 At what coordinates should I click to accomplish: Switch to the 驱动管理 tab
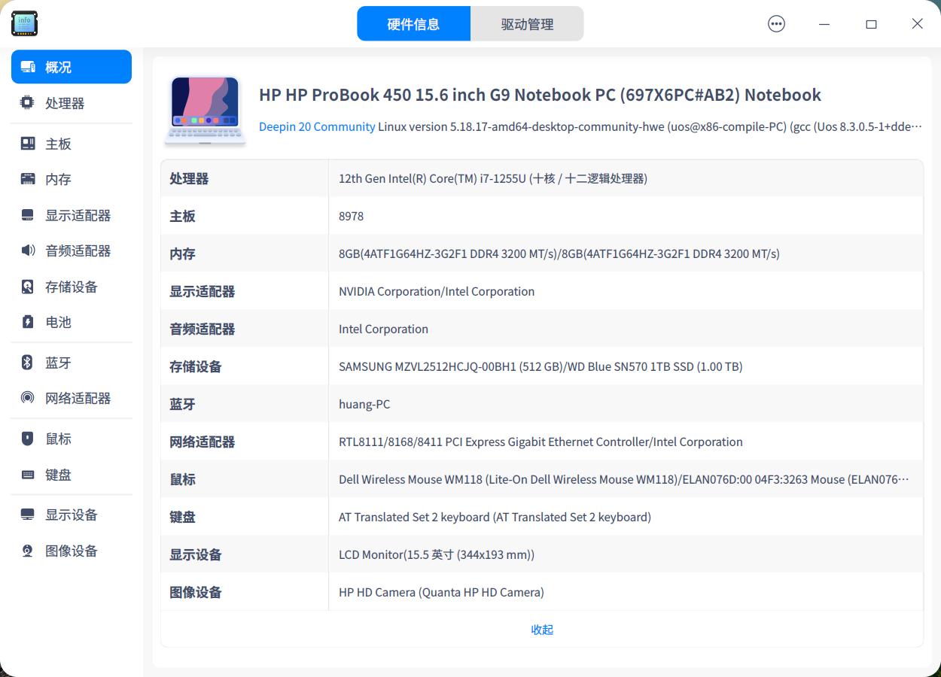click(x=527, y=23)
